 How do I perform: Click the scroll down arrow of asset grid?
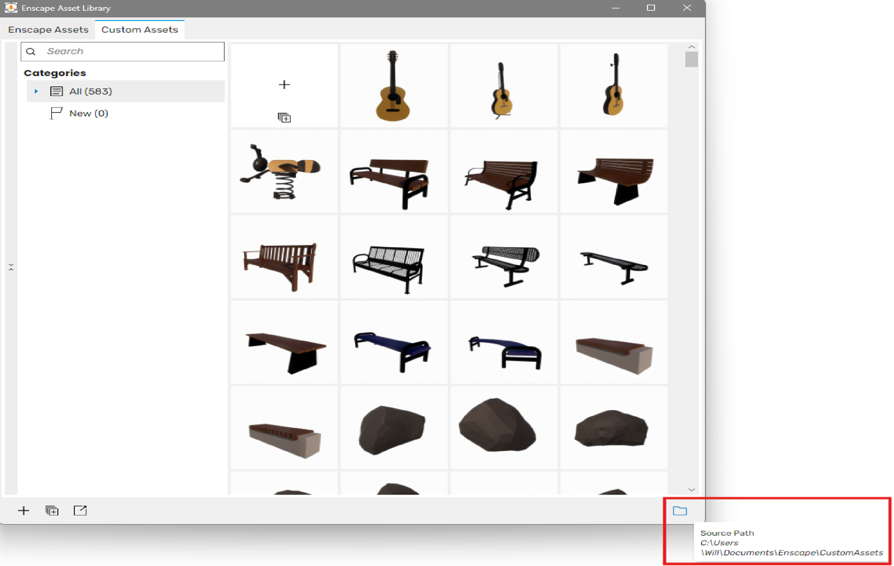(691, 490)
